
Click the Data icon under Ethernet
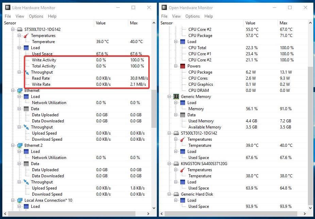coord(26,109)
